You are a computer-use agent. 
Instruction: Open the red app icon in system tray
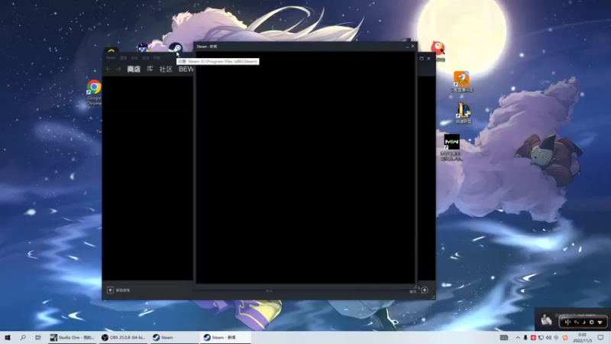[533, 338]
